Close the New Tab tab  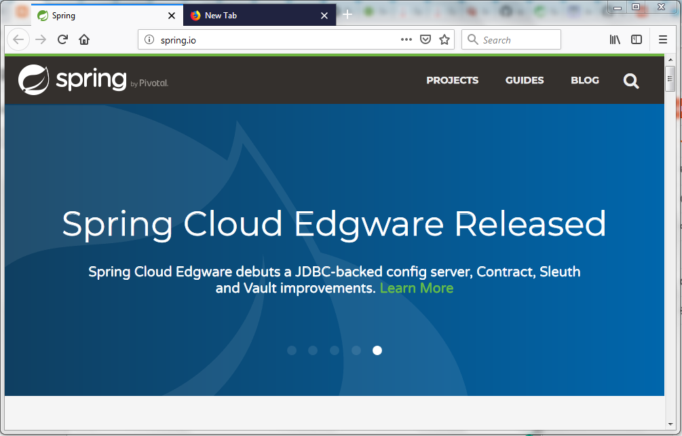(x=324, y=16)
